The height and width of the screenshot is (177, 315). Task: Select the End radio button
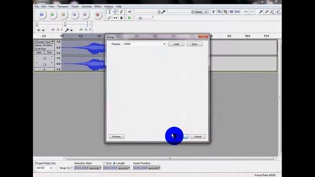[104, 163]
